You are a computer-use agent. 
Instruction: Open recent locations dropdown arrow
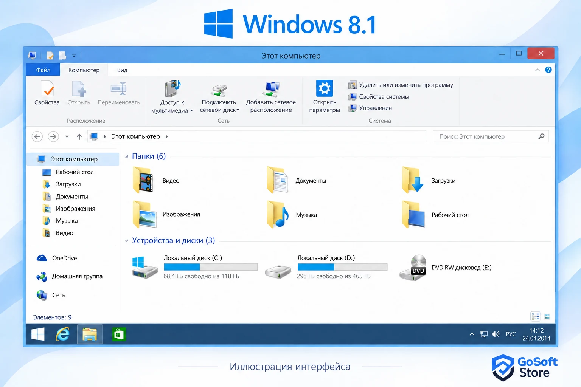click(67, 137)
